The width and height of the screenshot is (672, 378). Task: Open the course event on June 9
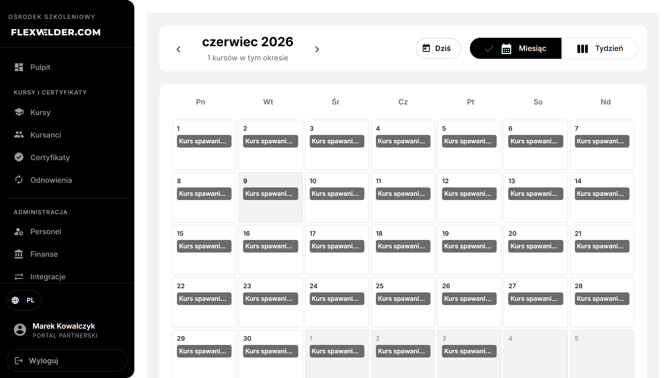click(270, 194)
